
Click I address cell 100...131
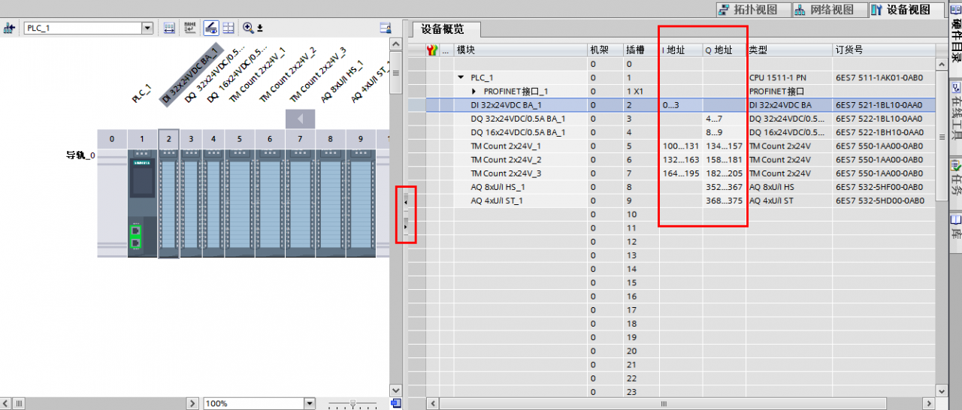click(x=681, y=146)
